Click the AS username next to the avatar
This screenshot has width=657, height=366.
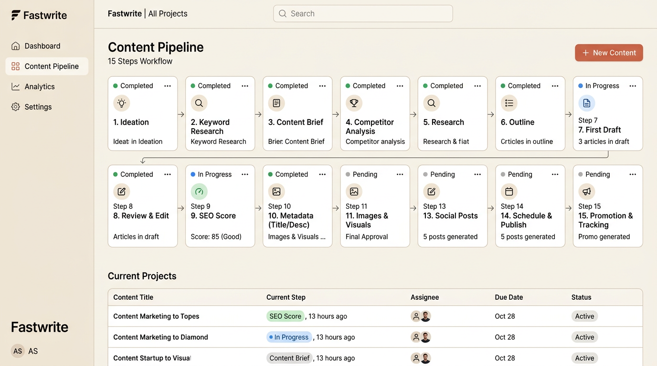point(33,351)
